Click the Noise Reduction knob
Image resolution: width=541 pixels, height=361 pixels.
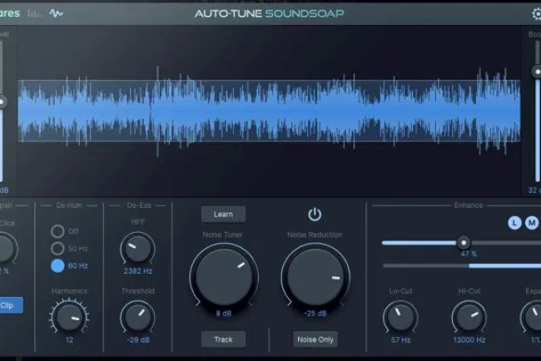coord(315,277)
